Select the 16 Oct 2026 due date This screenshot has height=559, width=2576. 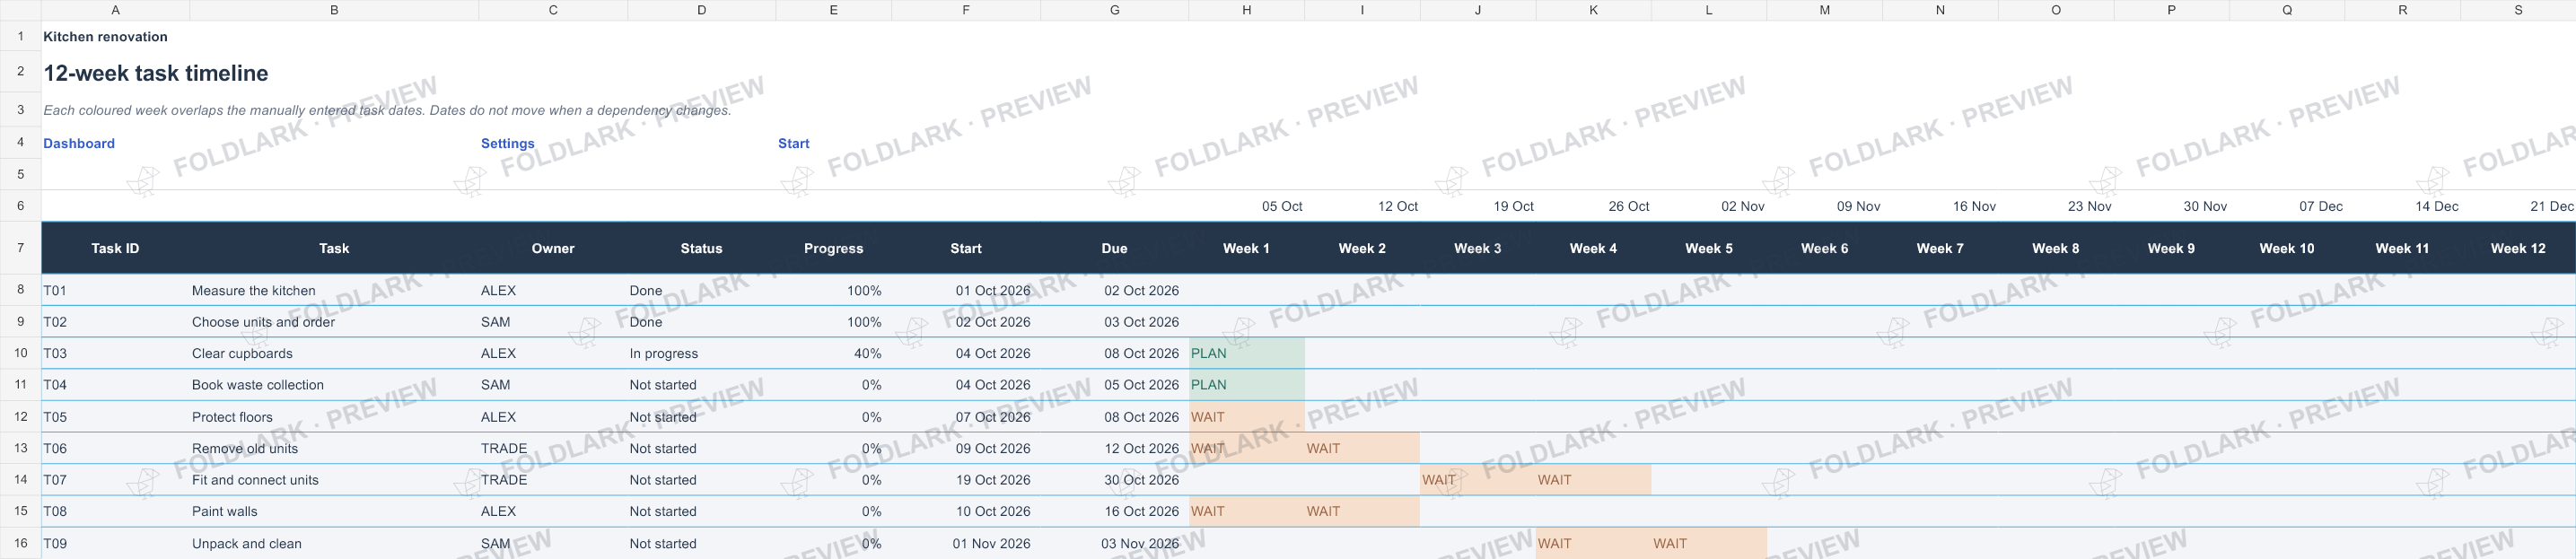1114,511
